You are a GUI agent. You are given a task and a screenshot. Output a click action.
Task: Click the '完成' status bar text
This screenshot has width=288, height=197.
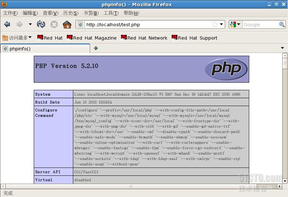pyautogui.click(x=8, y=193)
